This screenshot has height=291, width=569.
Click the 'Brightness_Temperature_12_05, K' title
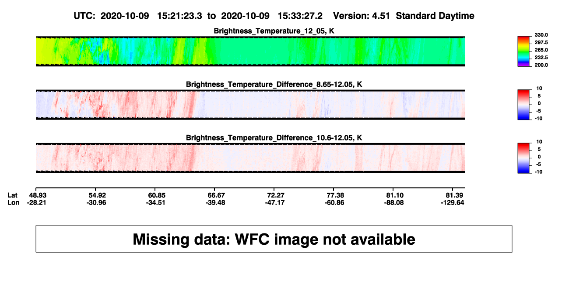(x=274, y=31)
